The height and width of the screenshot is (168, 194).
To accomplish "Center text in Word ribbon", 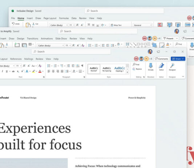I will coord(53,71).
